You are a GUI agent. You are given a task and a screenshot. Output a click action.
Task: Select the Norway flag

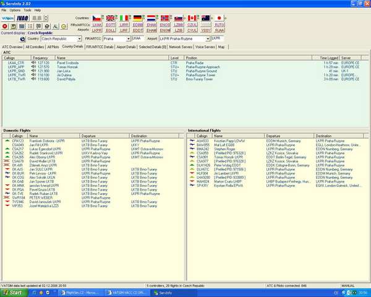(x=164, y=18)
